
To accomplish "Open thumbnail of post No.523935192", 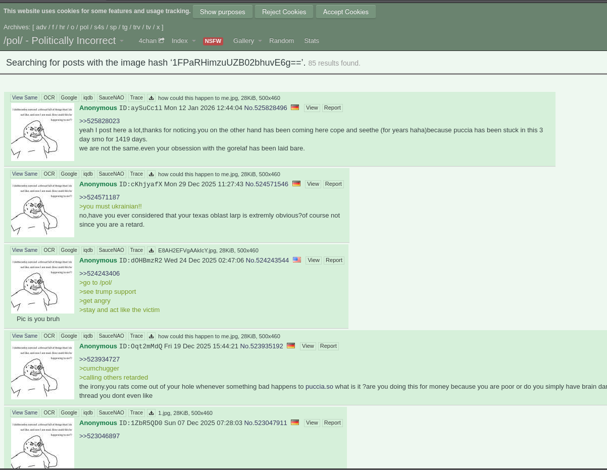I will click(42, 370).
